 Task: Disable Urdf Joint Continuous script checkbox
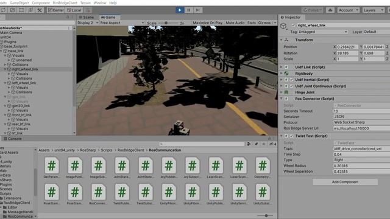point(292,86)
